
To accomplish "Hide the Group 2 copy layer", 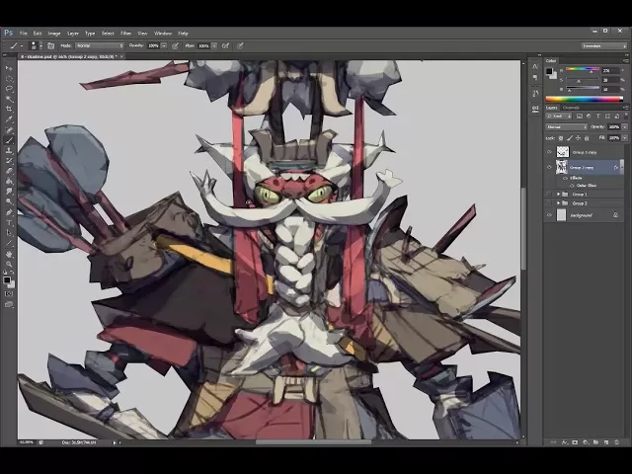I will coord(549,167).
